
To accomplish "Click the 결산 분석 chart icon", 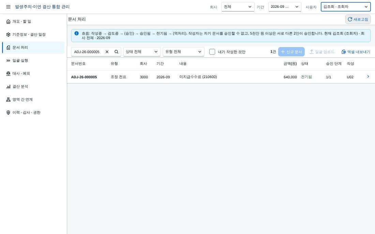I will [9, 87].
